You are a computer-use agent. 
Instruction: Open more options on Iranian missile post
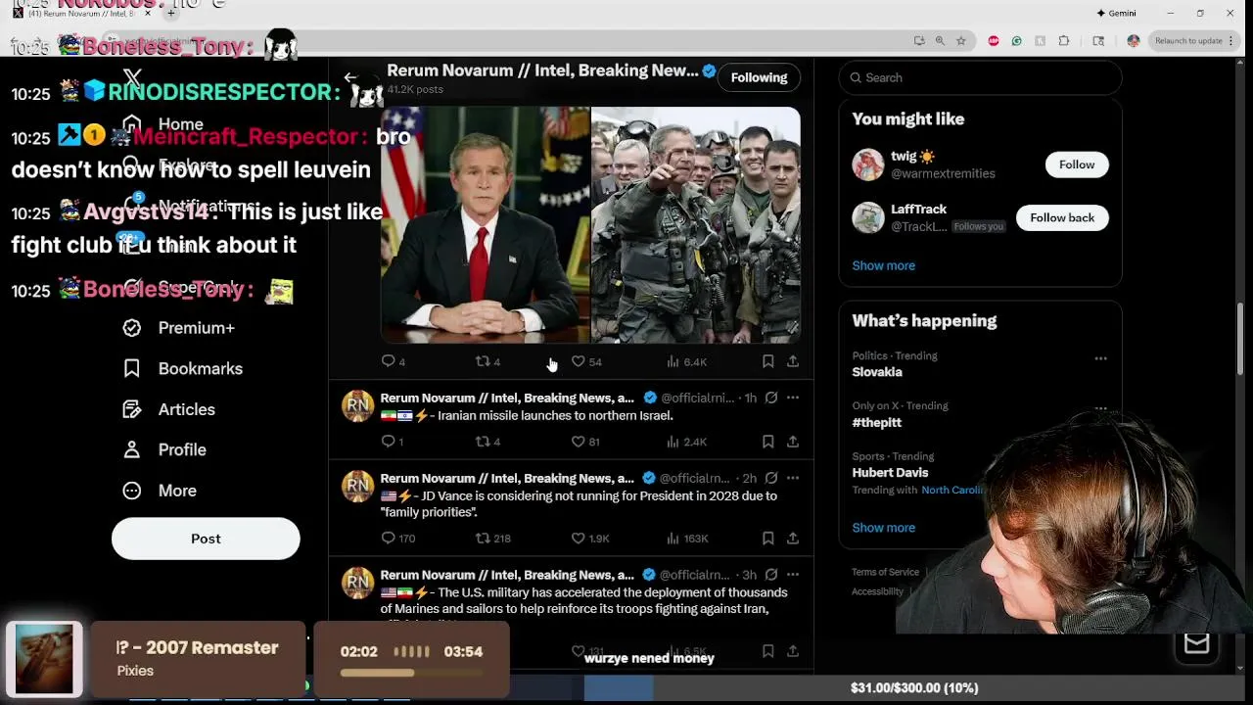[793, 398]
